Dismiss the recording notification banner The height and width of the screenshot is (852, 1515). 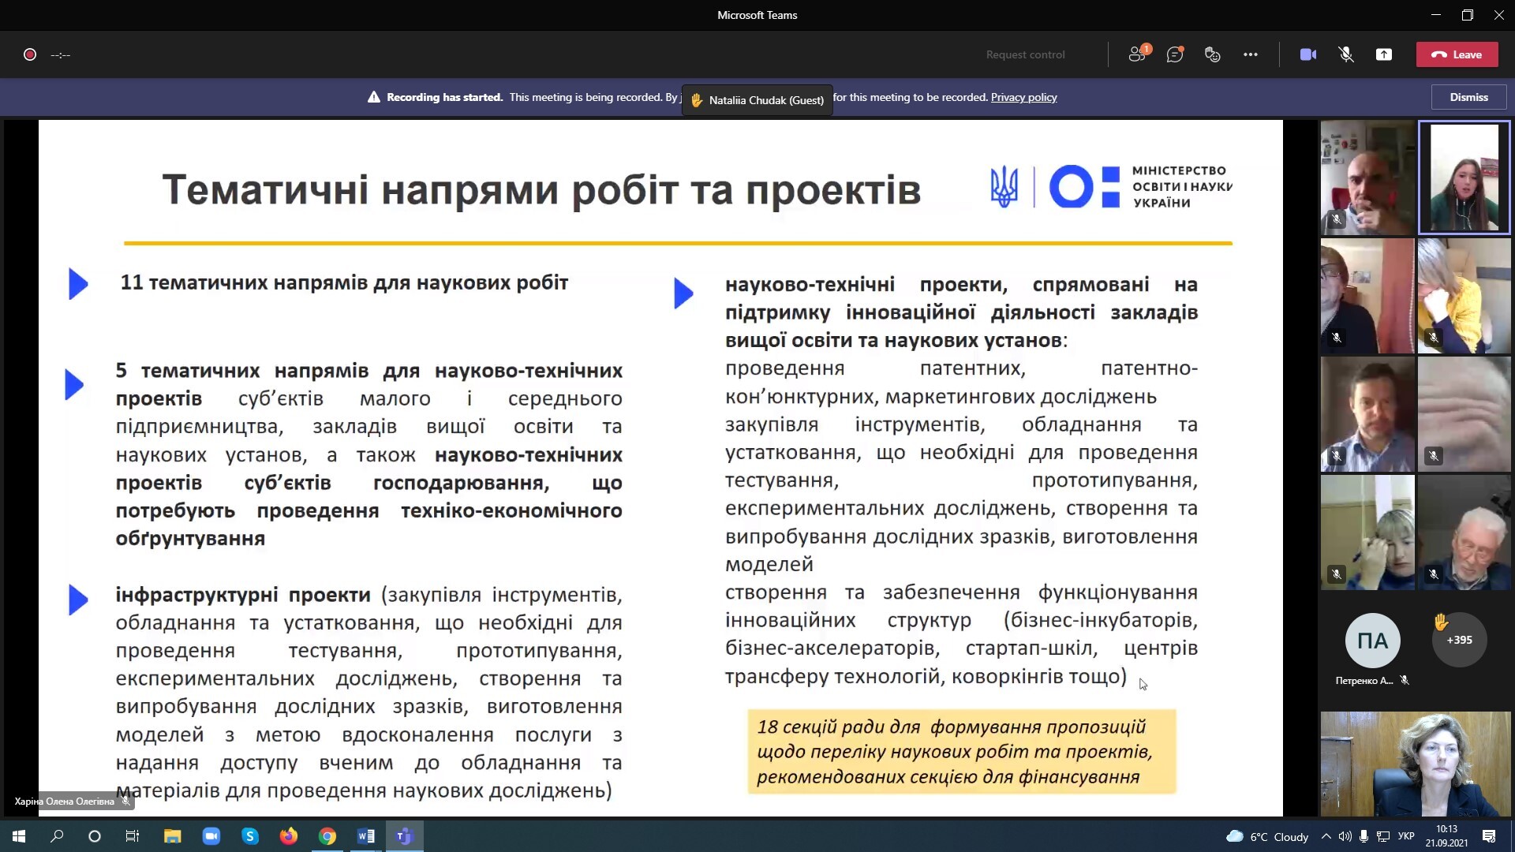point(1468,97)
